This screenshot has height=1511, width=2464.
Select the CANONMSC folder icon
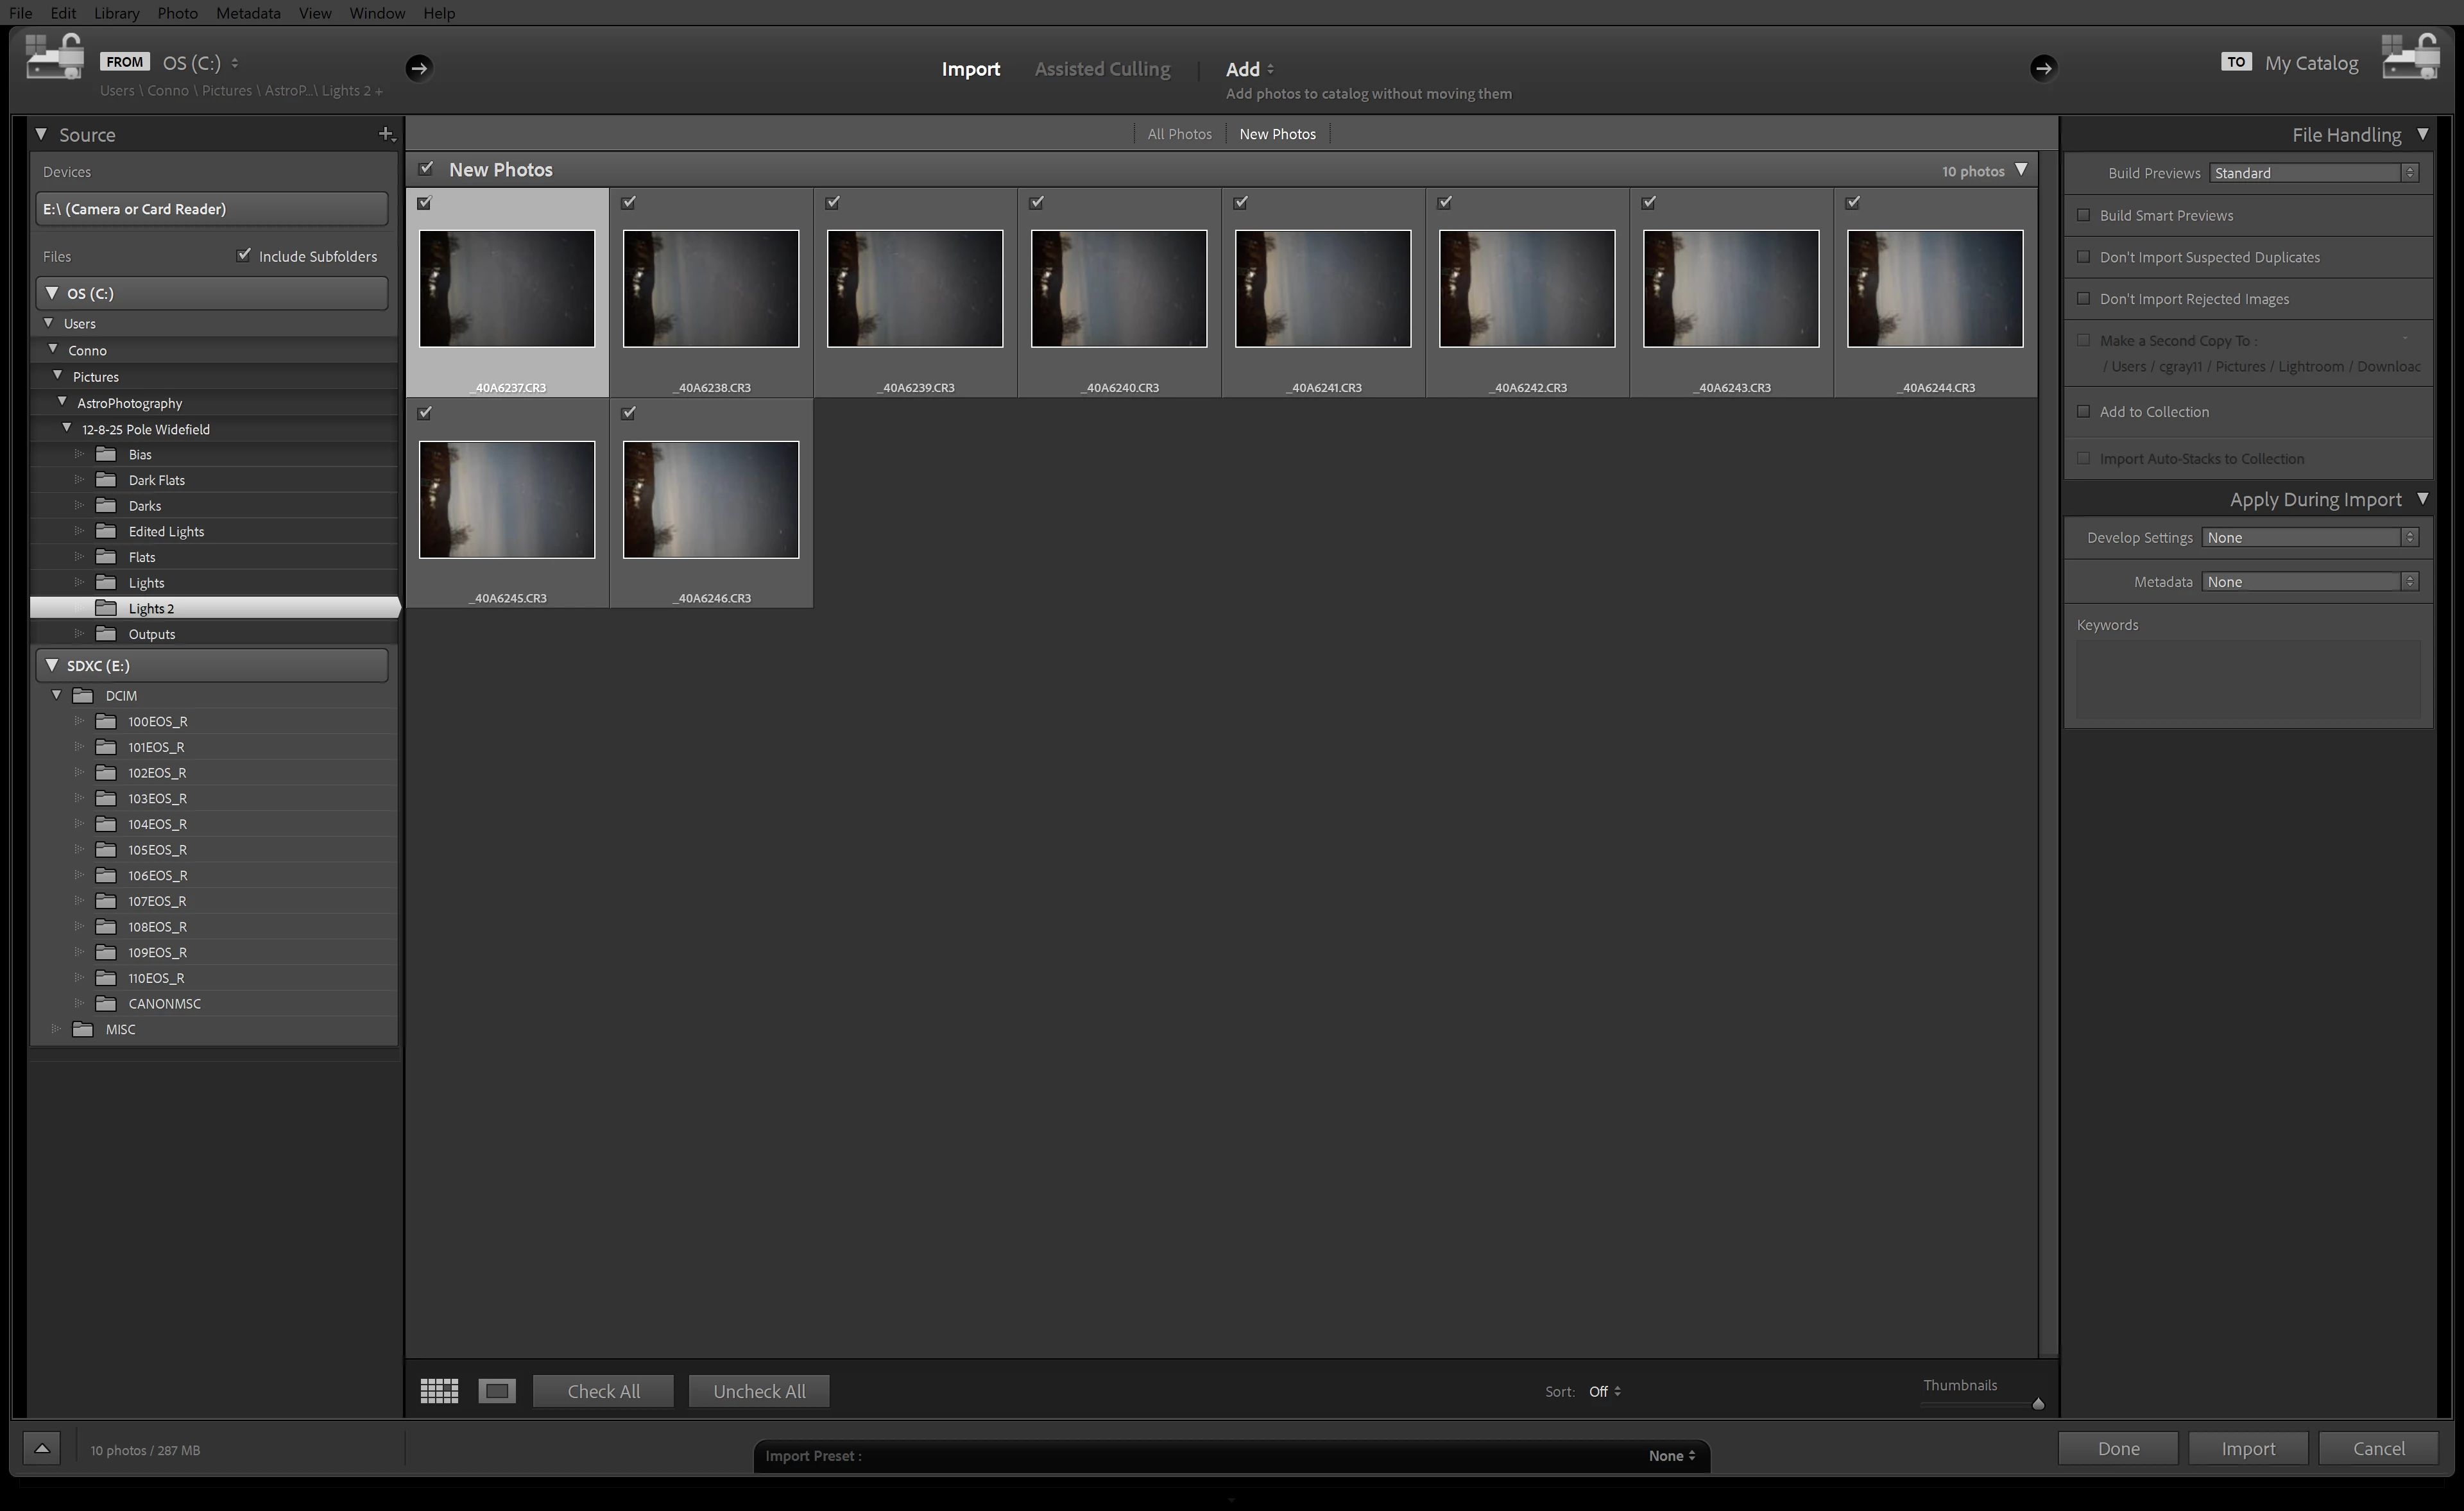pos(106,1003)
